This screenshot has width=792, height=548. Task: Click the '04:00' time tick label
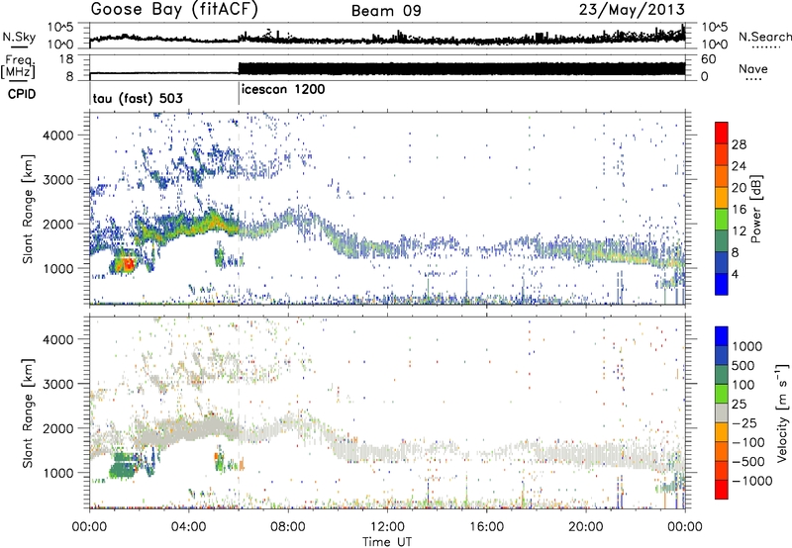point(189,527)
